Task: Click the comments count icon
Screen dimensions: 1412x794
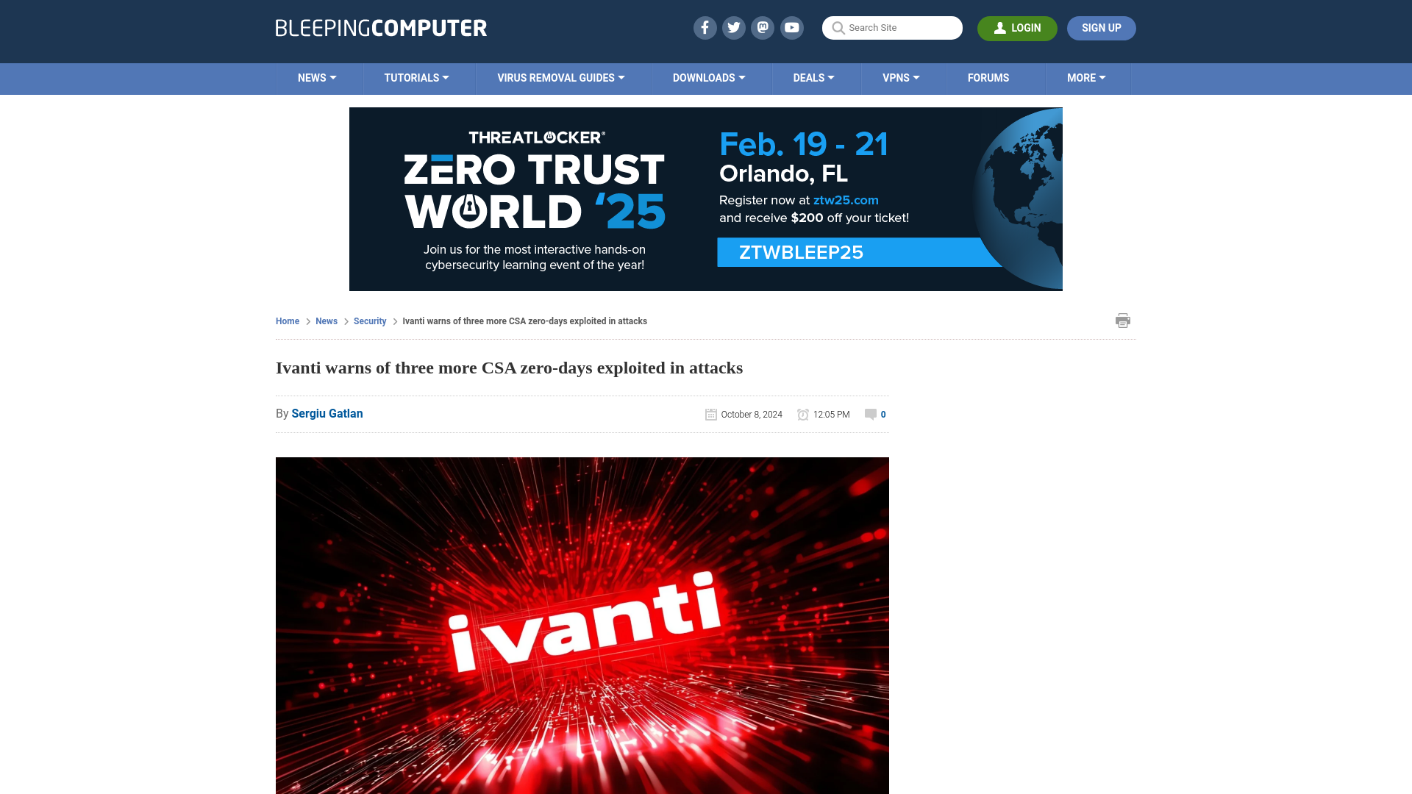Action: (x=871, y=414)
